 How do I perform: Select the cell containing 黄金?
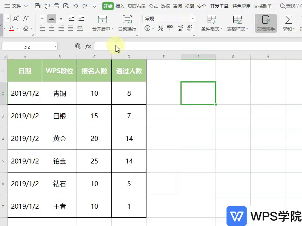coord(60,139)
